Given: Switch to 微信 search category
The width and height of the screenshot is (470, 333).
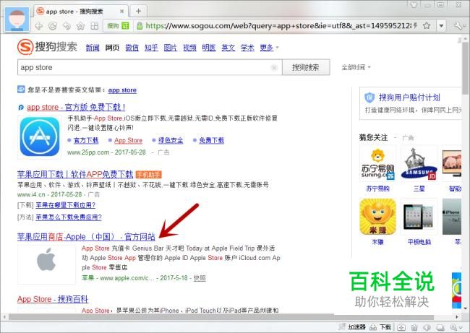Looking at the screenshot, I should click(132, 48).
